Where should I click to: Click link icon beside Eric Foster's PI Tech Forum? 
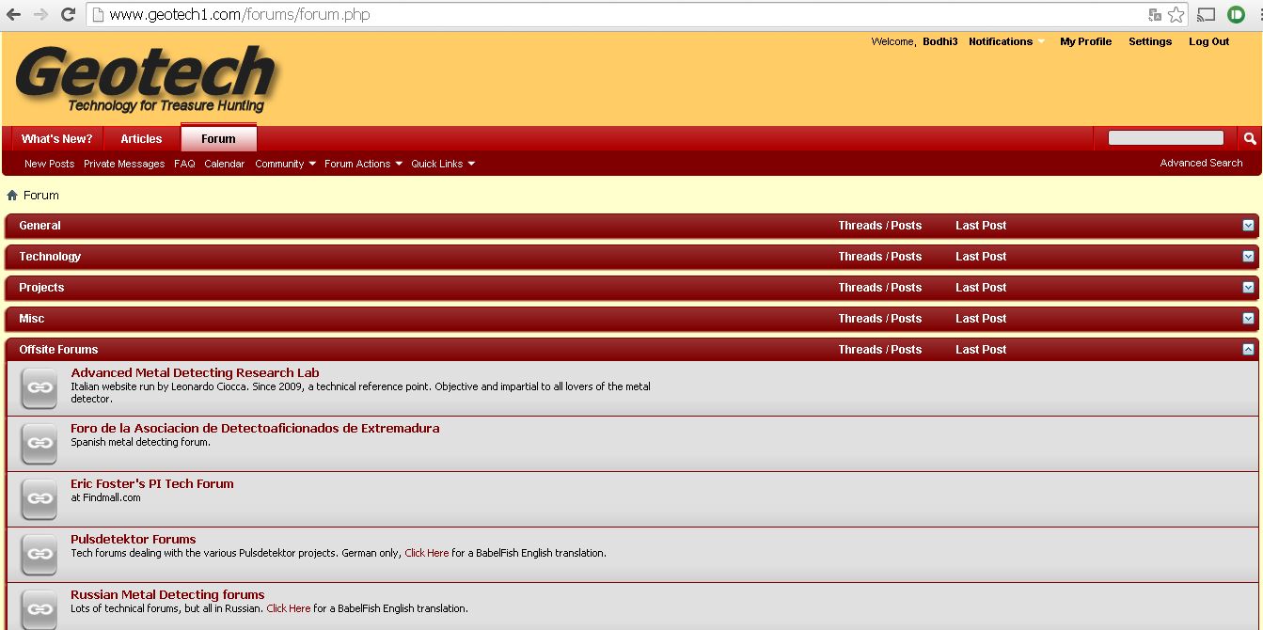[39, 498]
